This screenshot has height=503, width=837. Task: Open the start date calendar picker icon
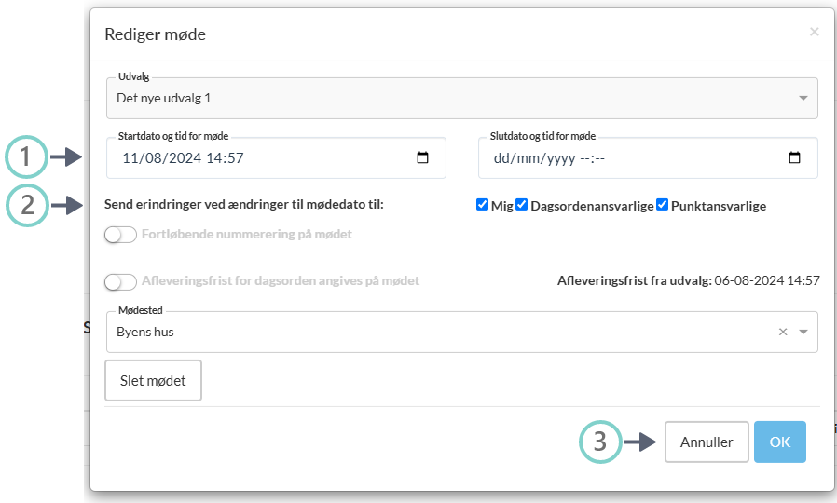click(422, 158)
